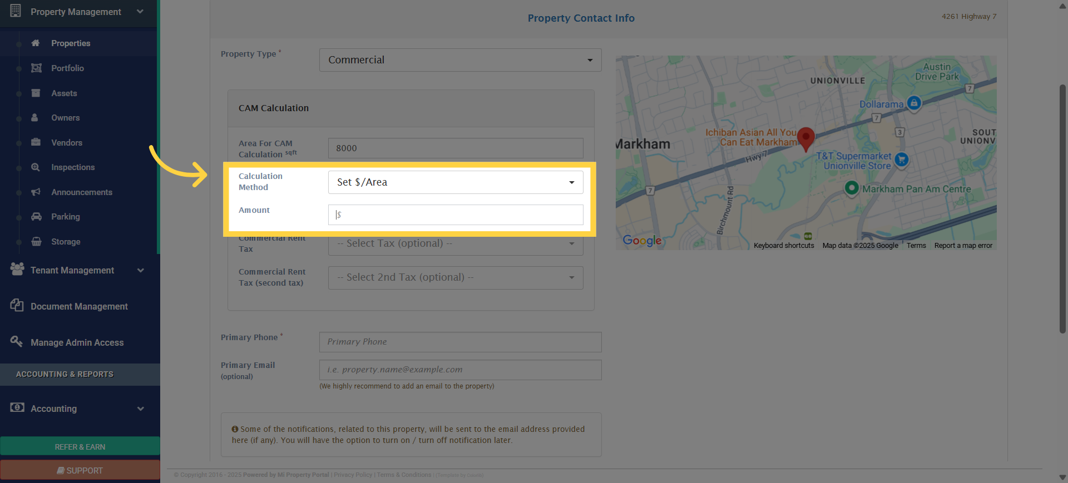Open the Properties menu item

point(71,43)
